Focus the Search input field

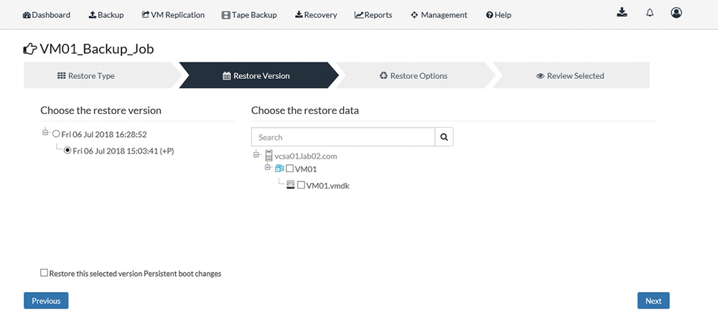tap(343, 137)
